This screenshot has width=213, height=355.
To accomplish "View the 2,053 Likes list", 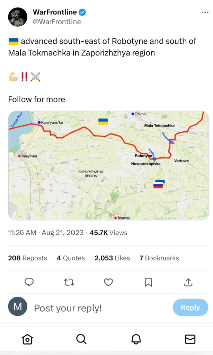I will pos(112,258).
